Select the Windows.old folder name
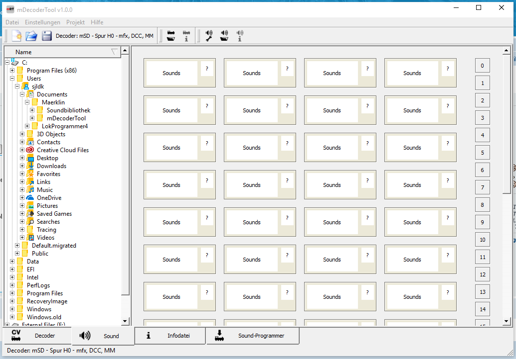516x359 pixels. click(x=44, y=317)
